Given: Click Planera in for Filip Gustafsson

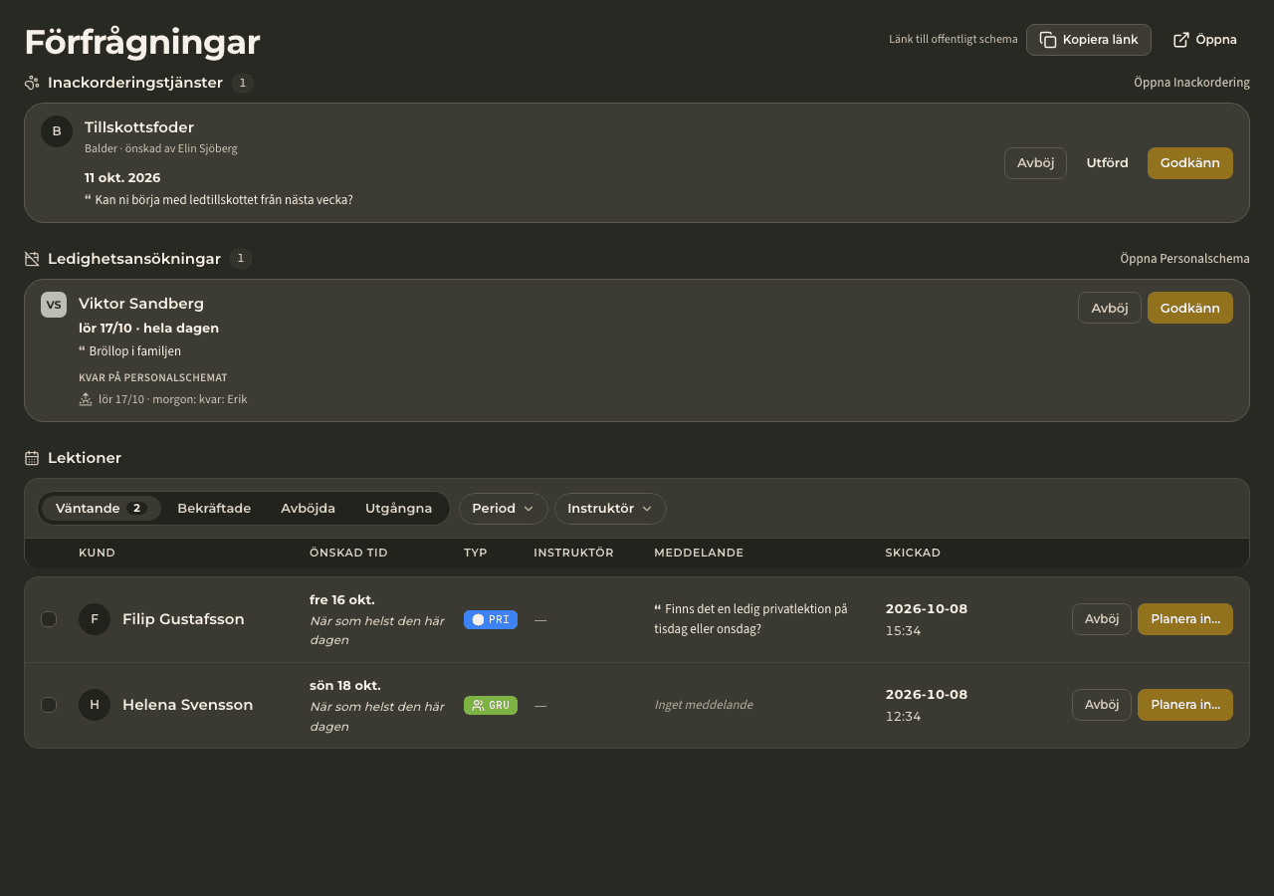Looking at the screenshot, I should [1185, 619].
